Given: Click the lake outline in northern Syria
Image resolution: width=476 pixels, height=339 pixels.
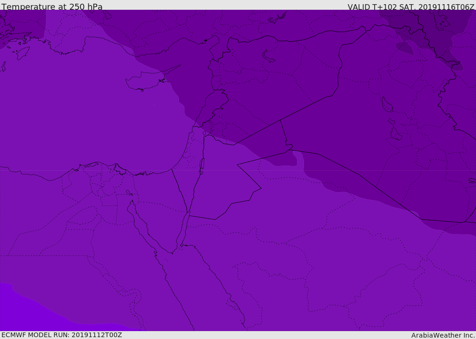Looking at the screenshot, I should click(269, 56).
